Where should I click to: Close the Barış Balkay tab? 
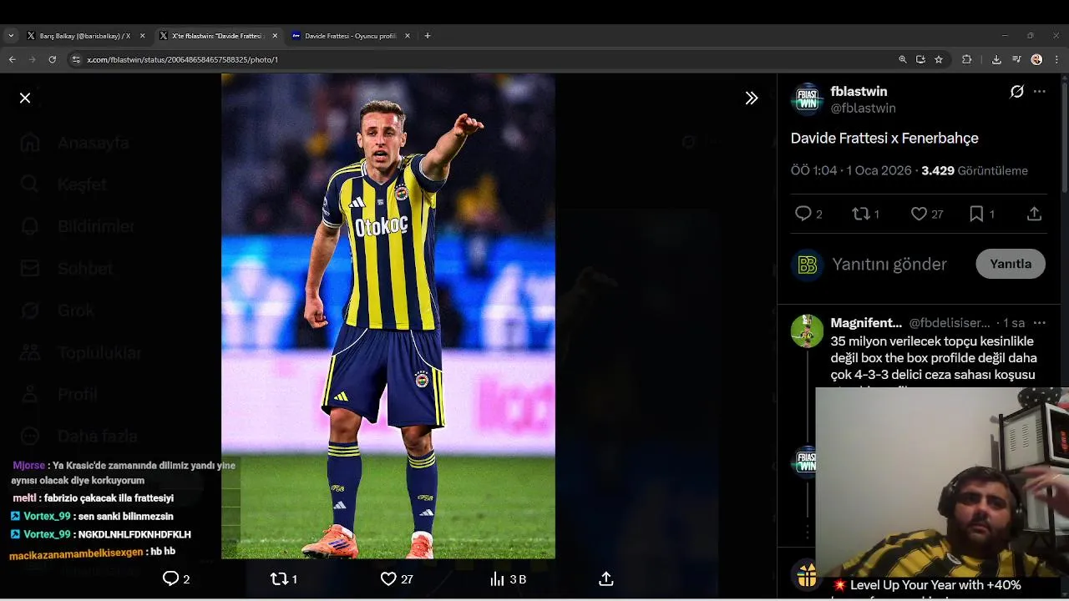point(142,36)
